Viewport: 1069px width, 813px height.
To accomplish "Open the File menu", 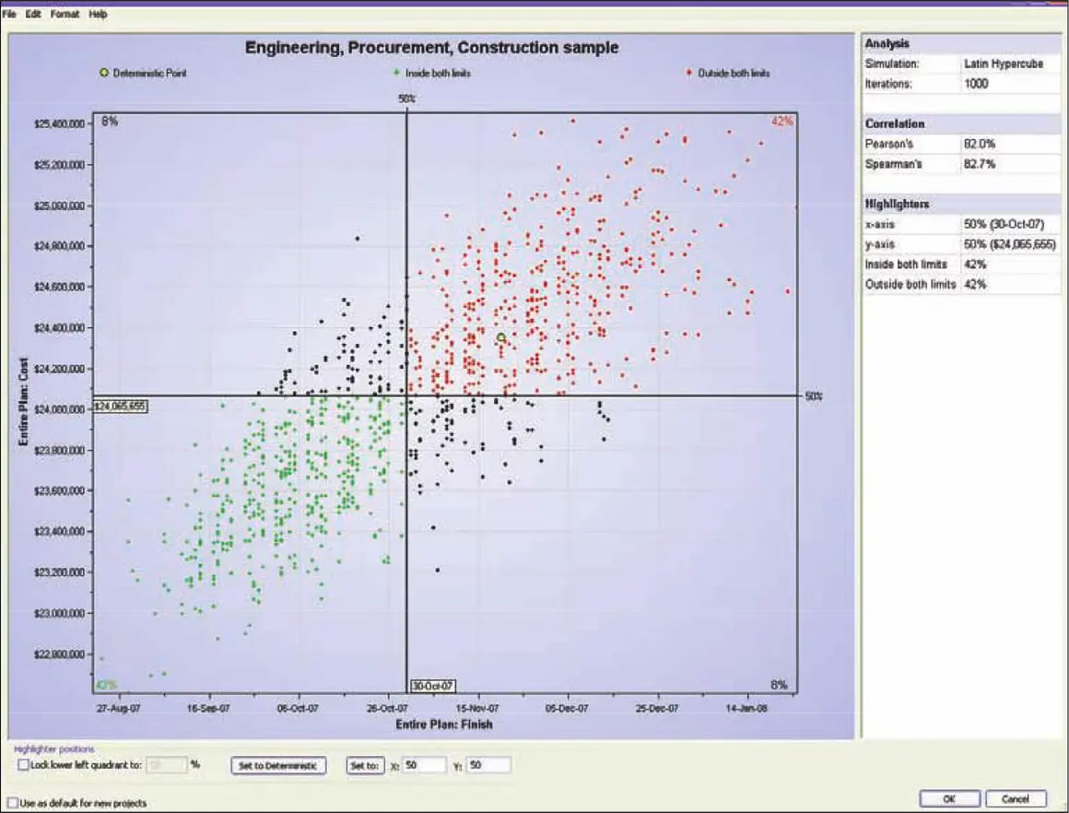I will coord(9,14).
